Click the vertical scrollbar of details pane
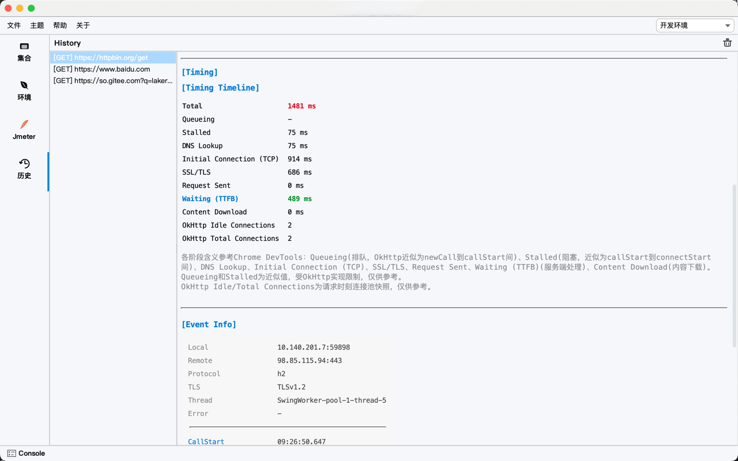This screenshot has width=738, height=461. point(734,265)
